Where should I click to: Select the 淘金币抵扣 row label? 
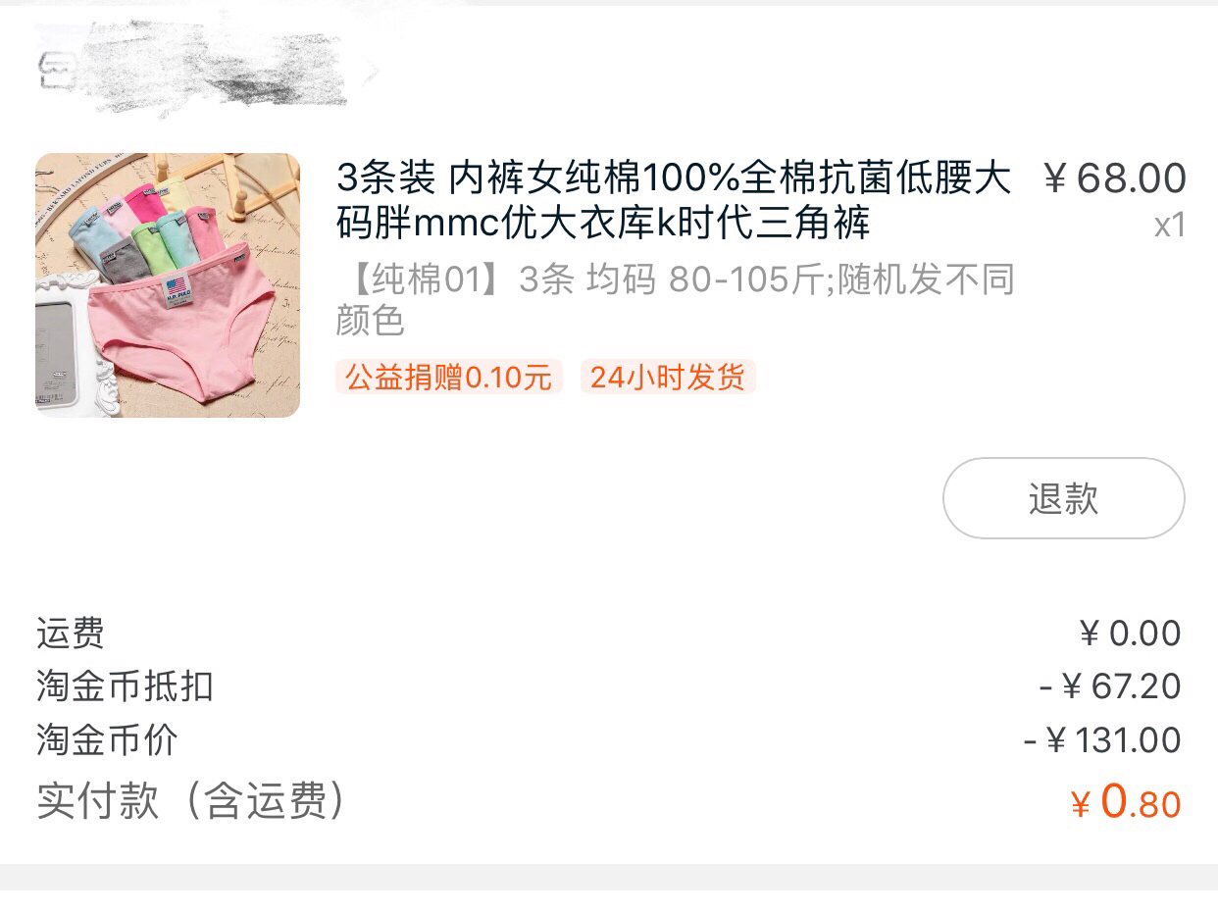tap(125, 686)
